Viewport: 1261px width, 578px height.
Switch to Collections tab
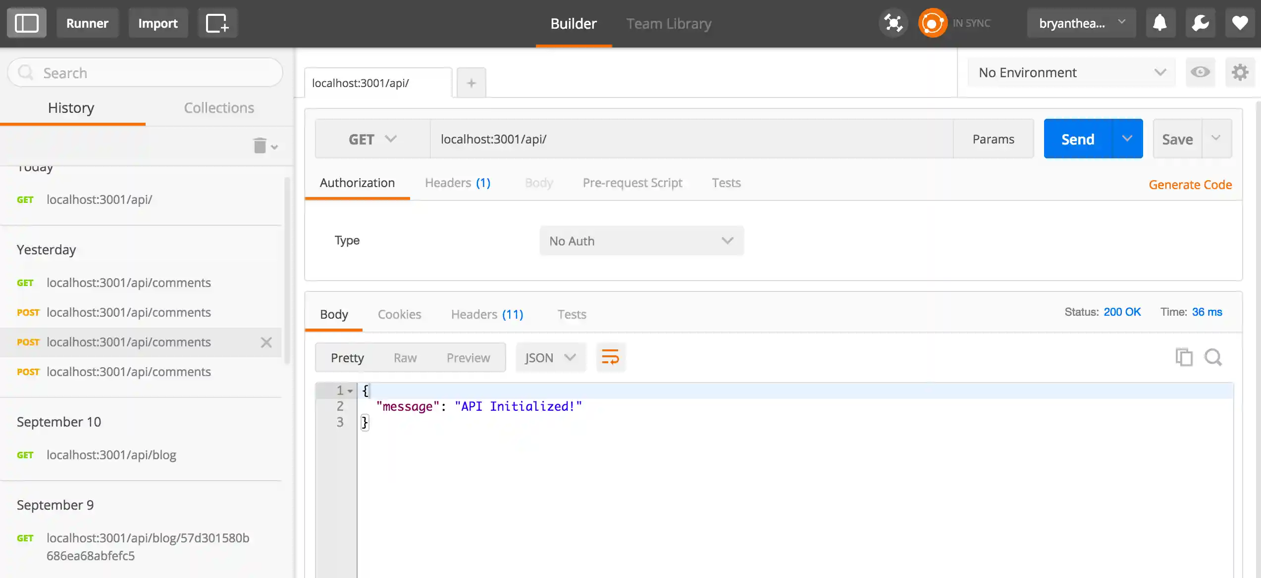point(219,108)
